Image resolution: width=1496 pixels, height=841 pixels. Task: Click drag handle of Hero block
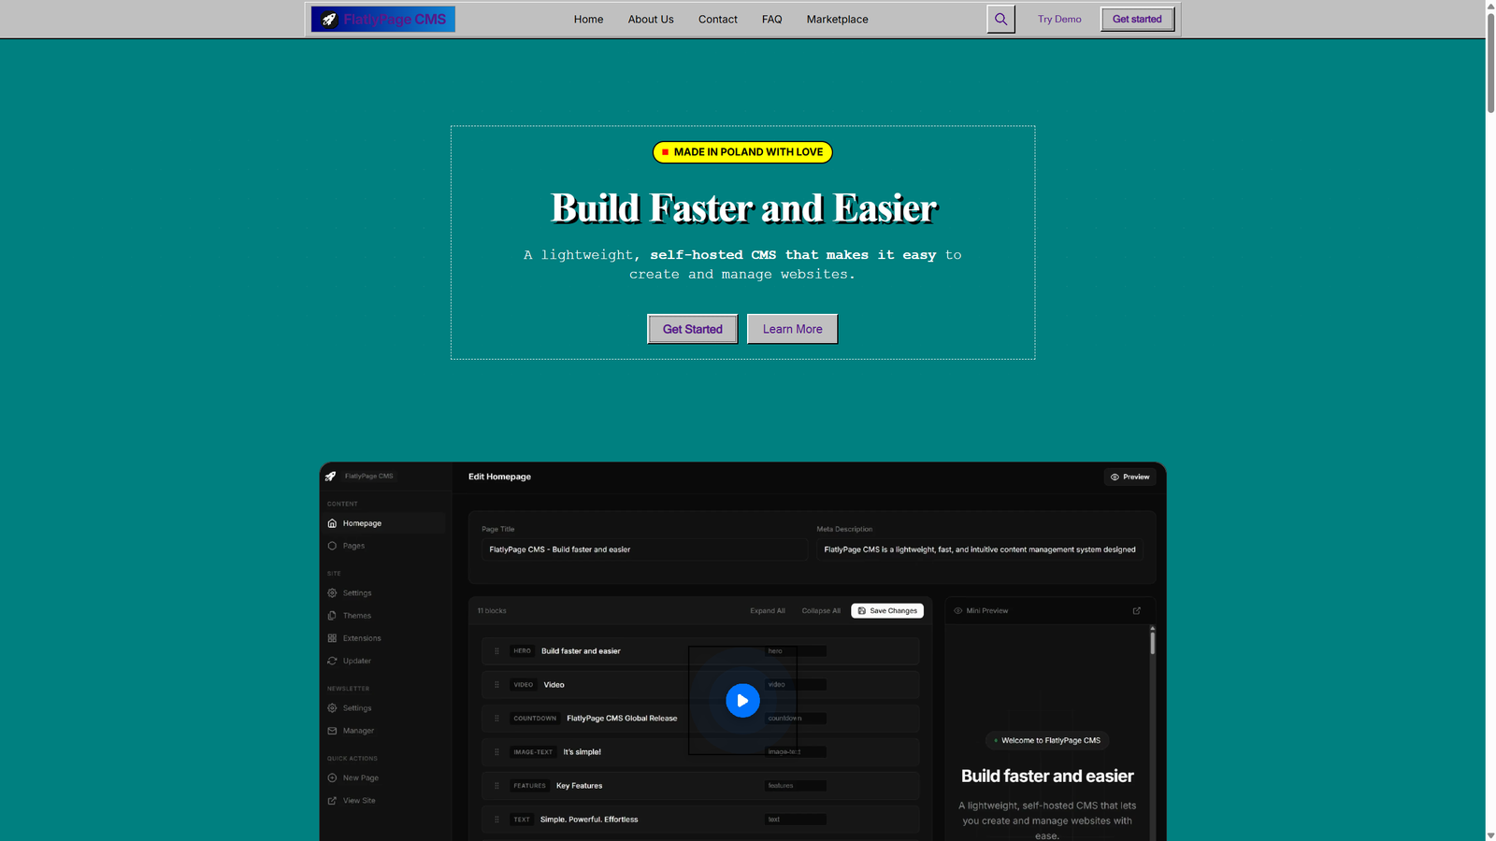(496, 651)
